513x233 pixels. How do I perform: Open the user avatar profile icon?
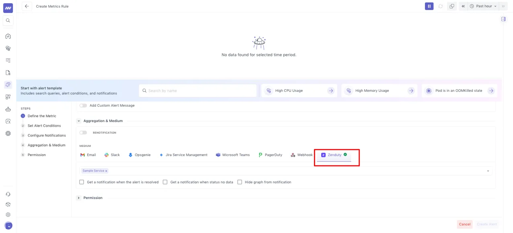click(8, 225)
